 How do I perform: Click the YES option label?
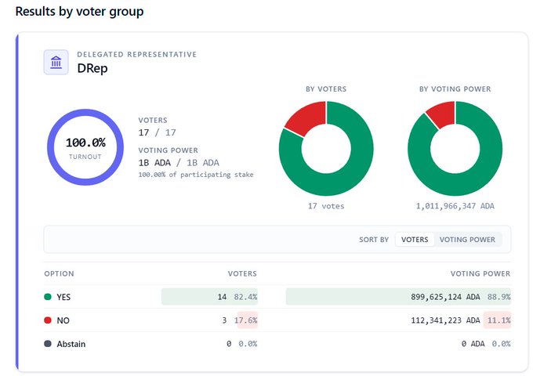click(63, 297)
